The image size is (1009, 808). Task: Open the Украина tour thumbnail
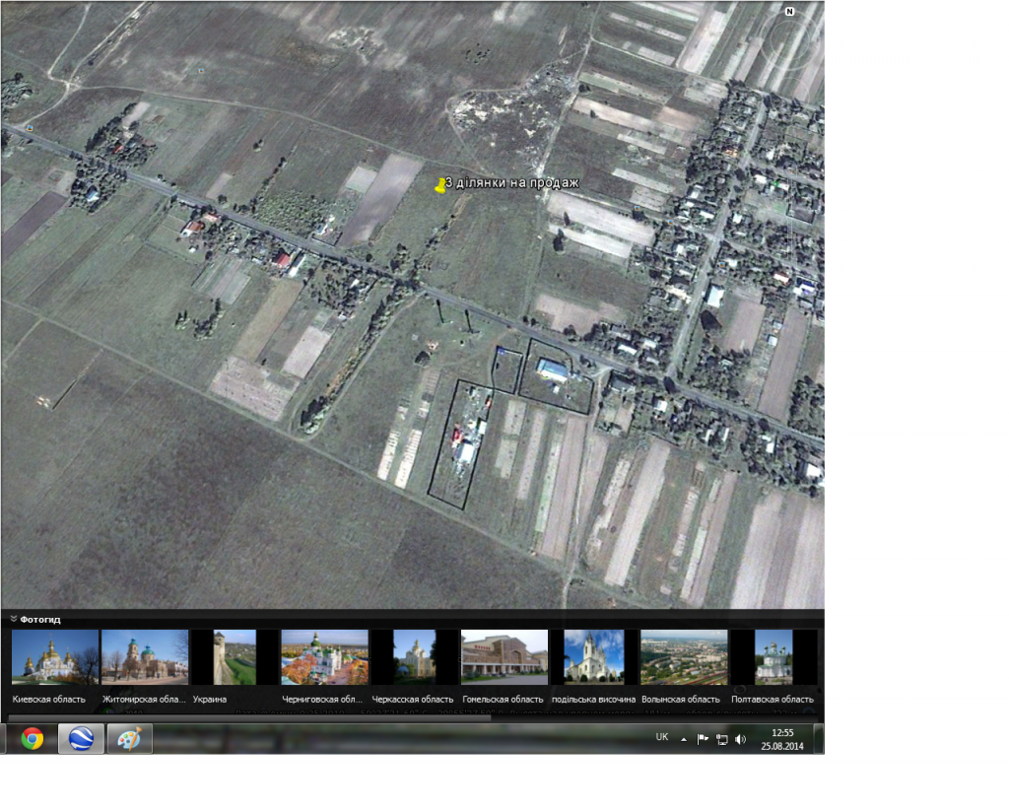point(235,656)
